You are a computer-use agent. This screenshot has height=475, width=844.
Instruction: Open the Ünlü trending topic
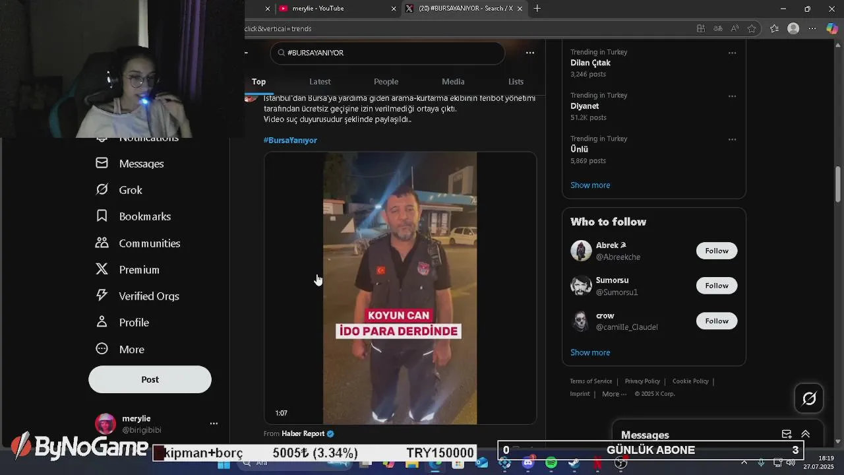click(579, 150)
